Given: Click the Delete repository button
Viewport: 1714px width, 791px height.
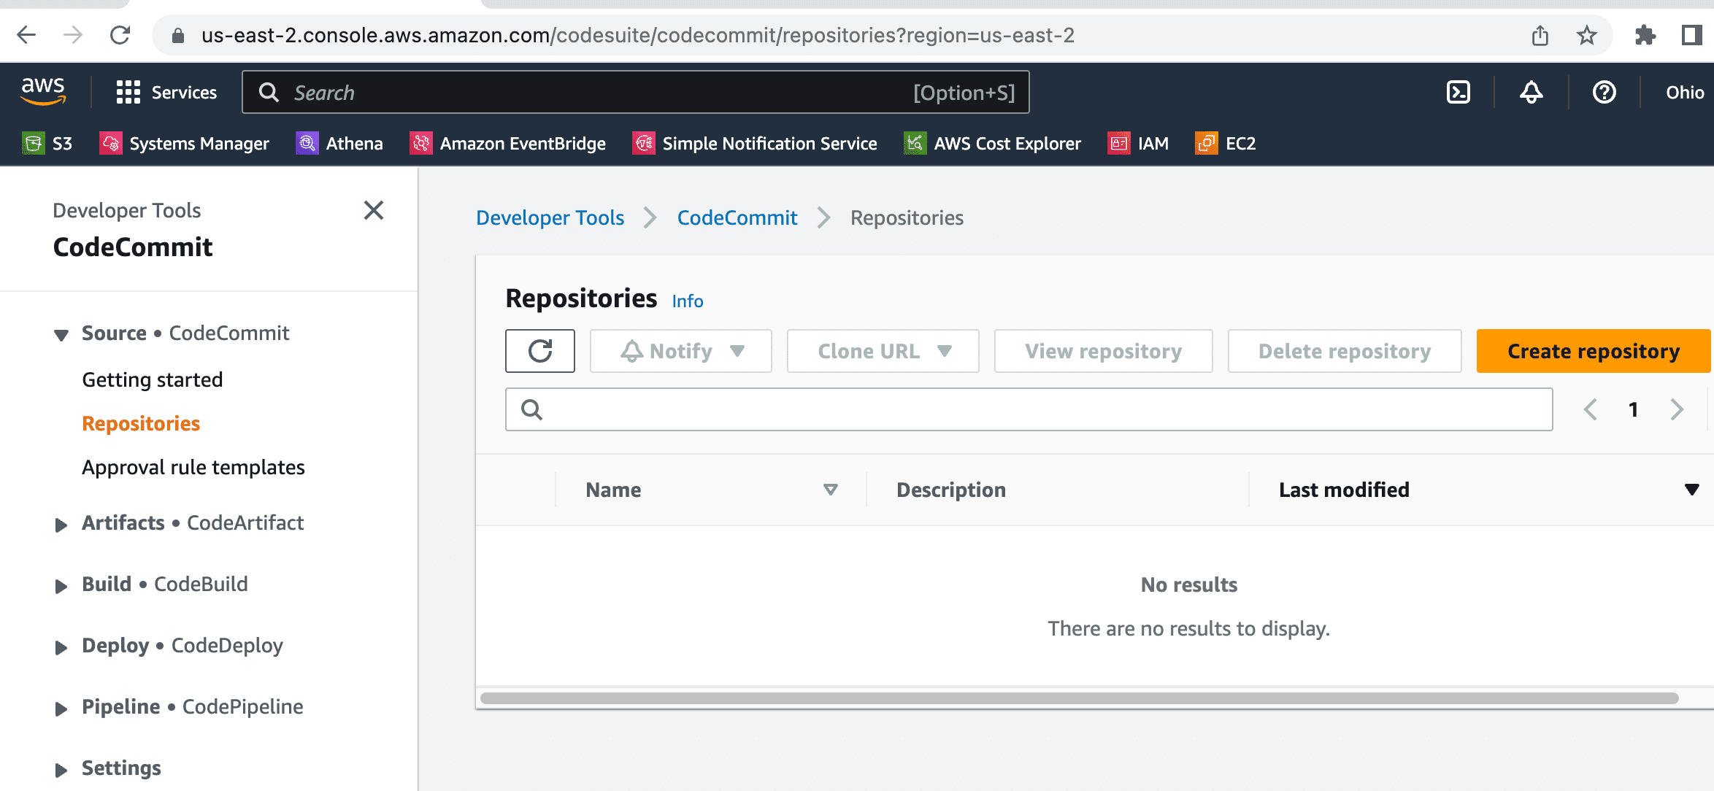Looking at the screenshot, I should [x=1345, y=351].
